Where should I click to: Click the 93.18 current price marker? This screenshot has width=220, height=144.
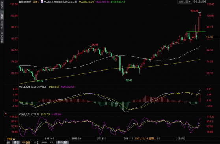(210, 37)
